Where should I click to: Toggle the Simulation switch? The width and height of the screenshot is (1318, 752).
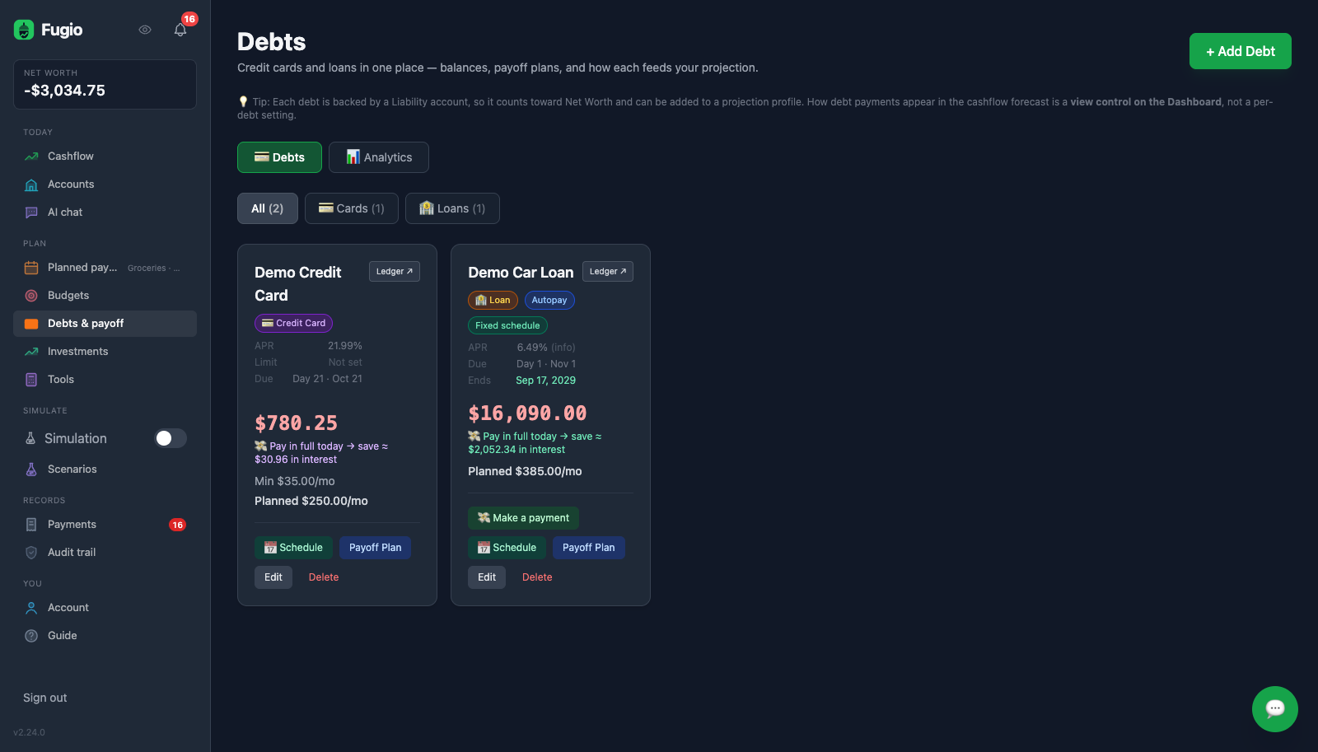coord(171,438)
